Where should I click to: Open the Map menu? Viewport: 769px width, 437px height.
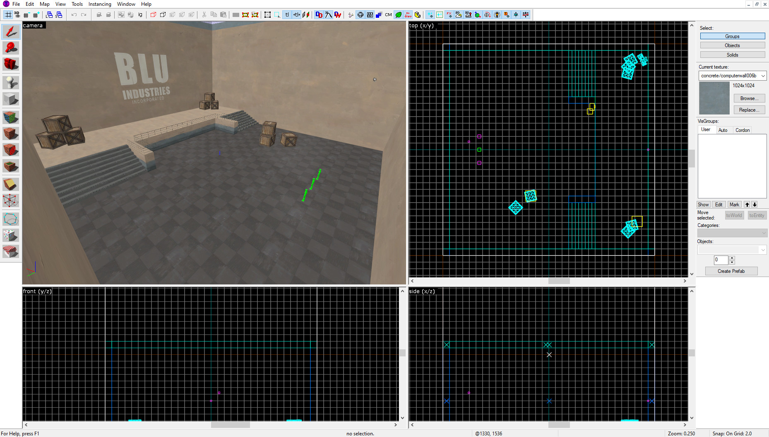(45, 4)
